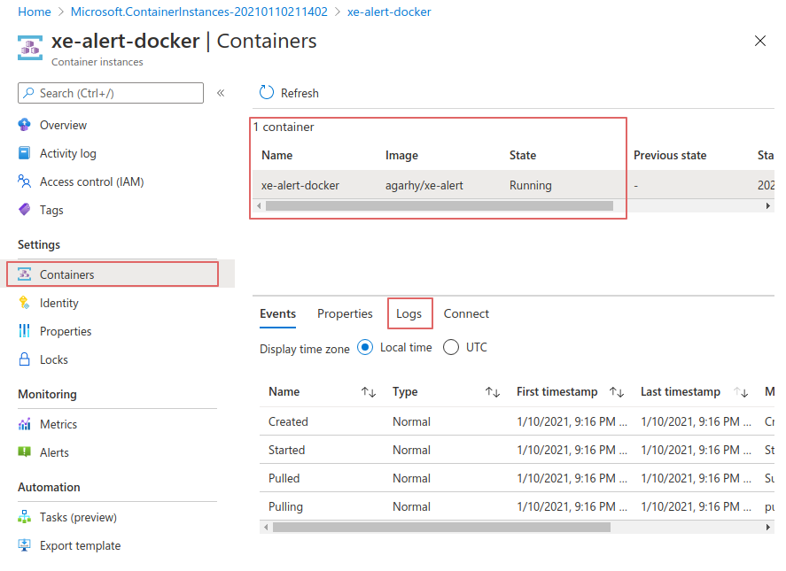This screenshot has width=786, height=571.
Task: Click the Container instances resource icon
Action: [x=30, y=48]
